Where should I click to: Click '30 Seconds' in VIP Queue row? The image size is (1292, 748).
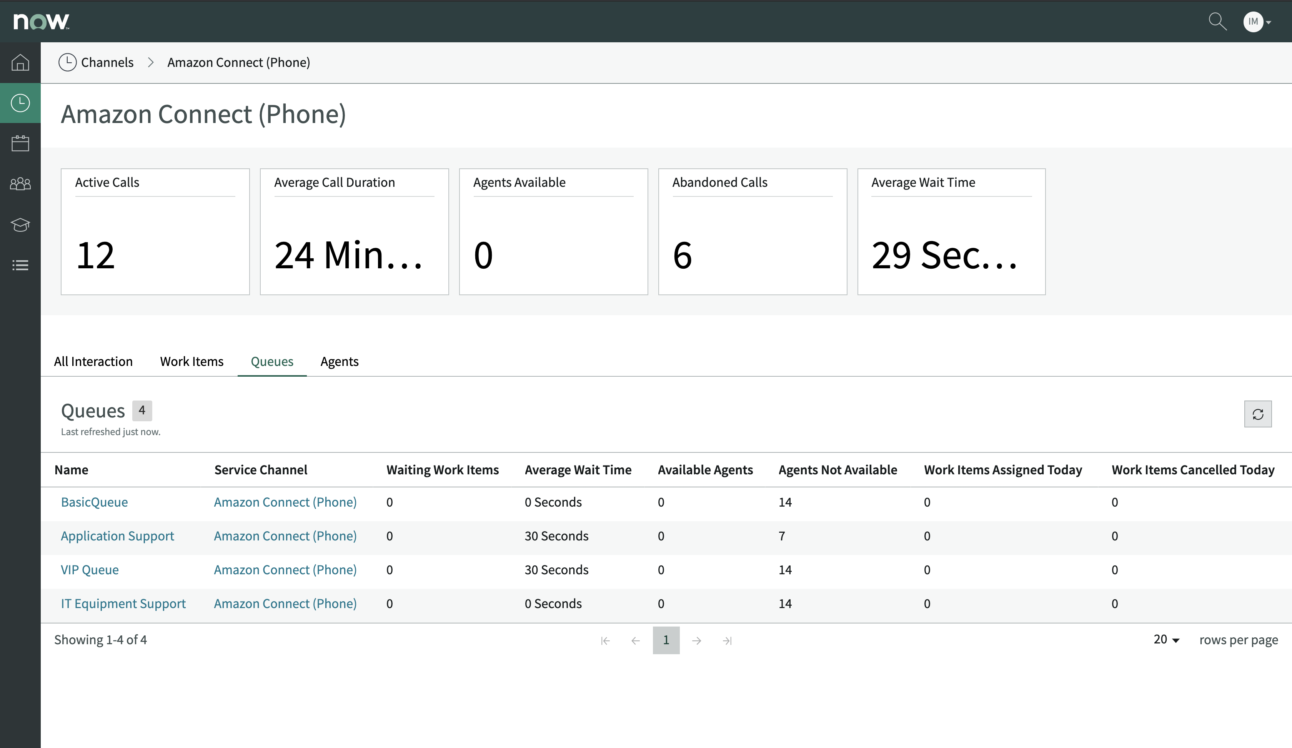556,570
